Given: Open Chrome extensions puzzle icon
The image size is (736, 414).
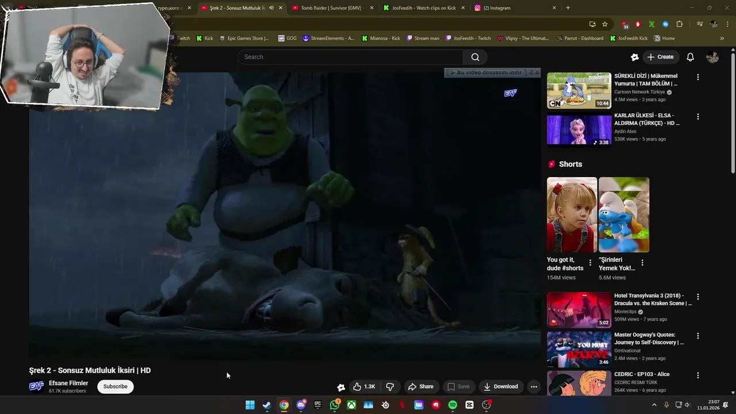Looking at the screenshot, I should click(680, 24).
